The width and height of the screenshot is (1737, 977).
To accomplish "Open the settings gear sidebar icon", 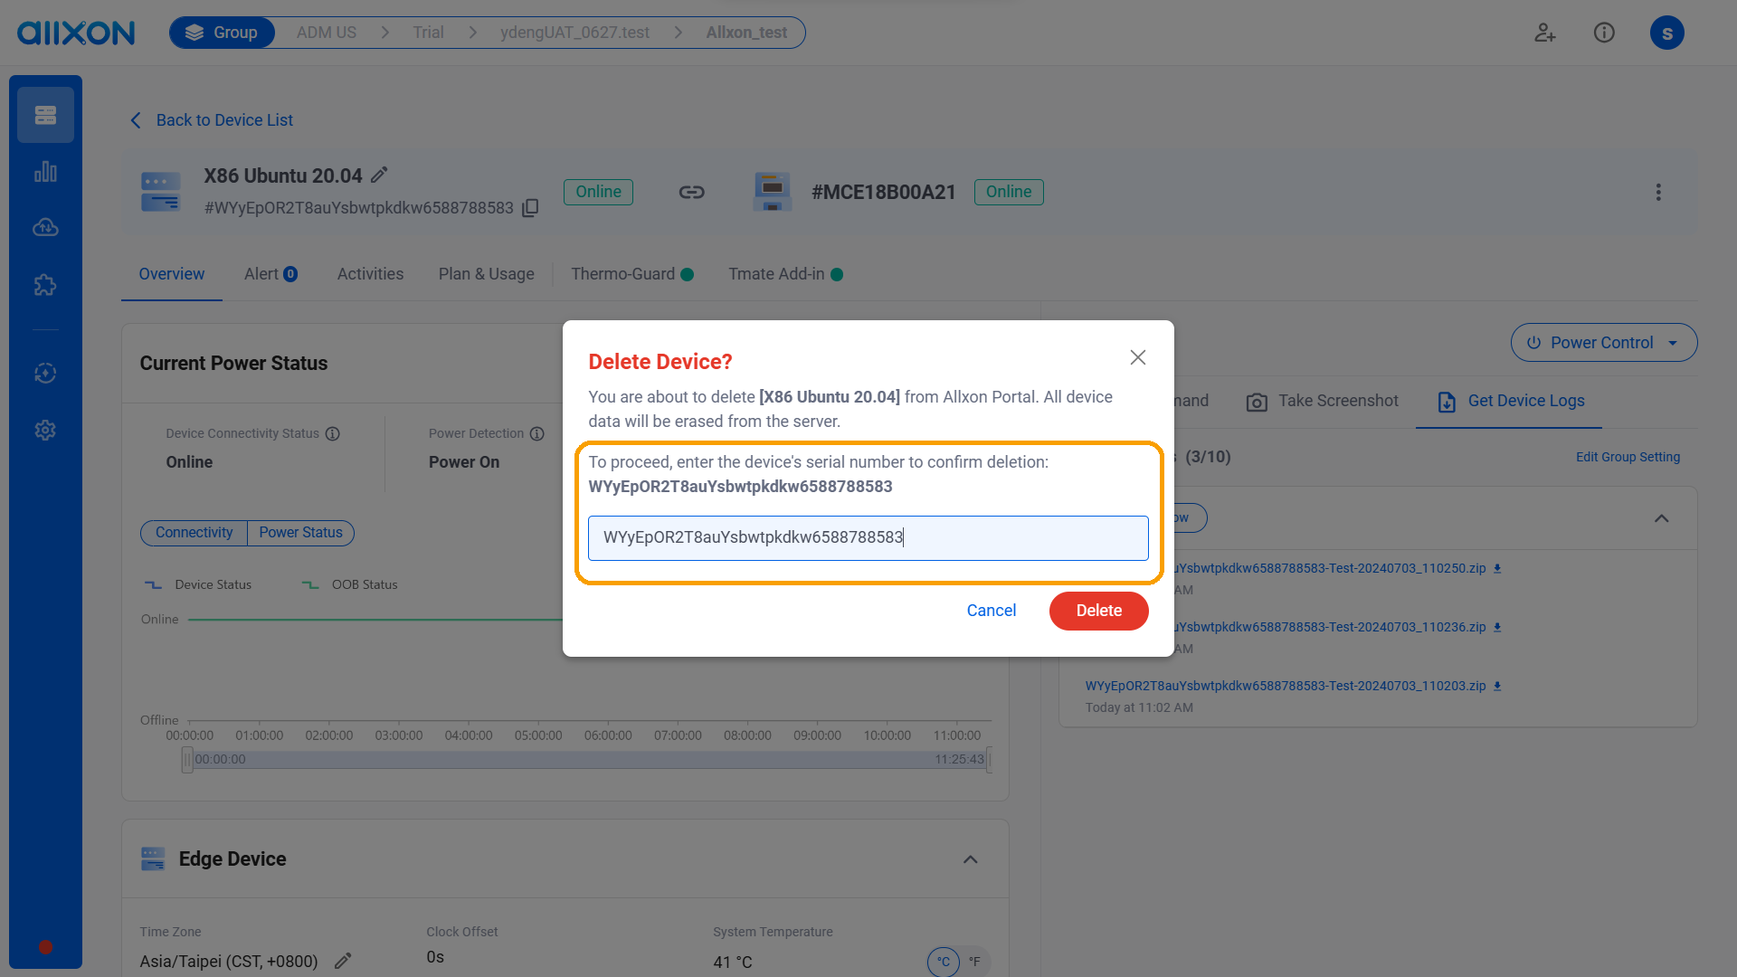I will pyautogui.click(x=45, y=431).
